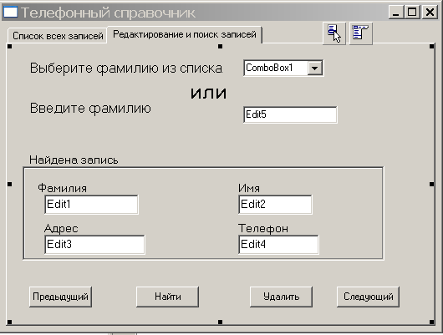
Task: Click the Edit1 field under Фамилия
Action: click(92, 204)
